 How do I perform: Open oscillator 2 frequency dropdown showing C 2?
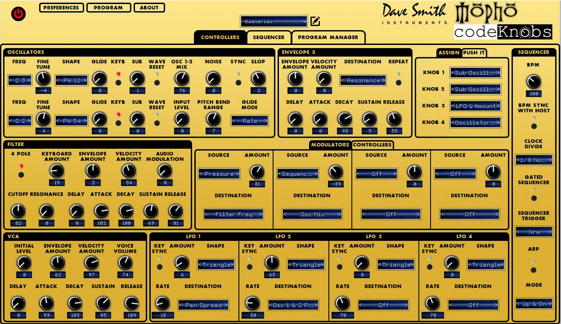tap(20, 120)
